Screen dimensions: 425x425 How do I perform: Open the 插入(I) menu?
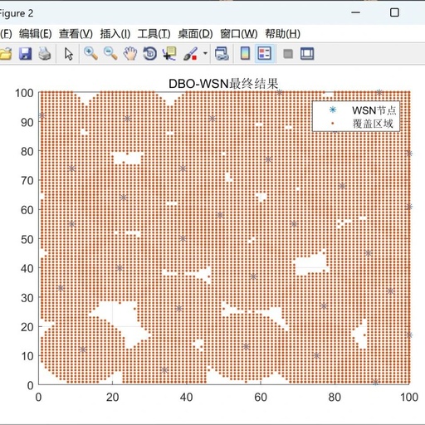[x=115, y=34]
